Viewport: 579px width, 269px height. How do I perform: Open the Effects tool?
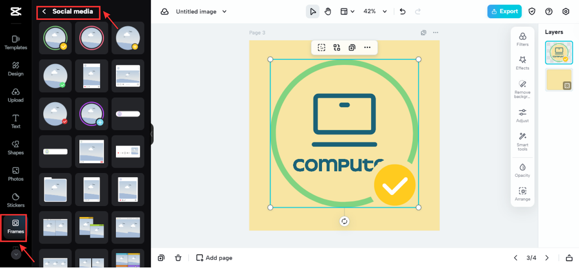(522, 63)
